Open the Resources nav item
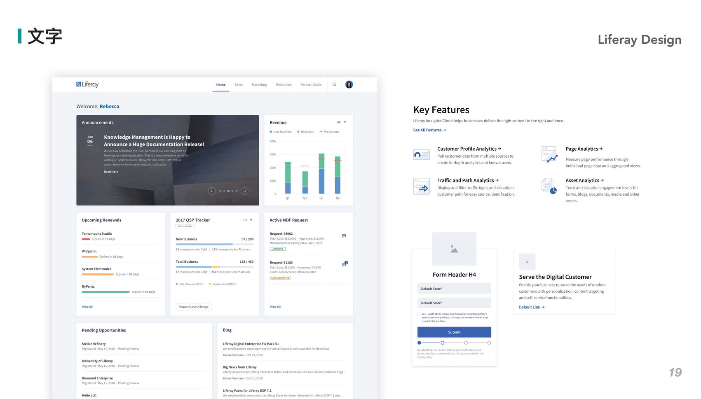The width and height of the screenshot is (701, 399). point(284,85)
